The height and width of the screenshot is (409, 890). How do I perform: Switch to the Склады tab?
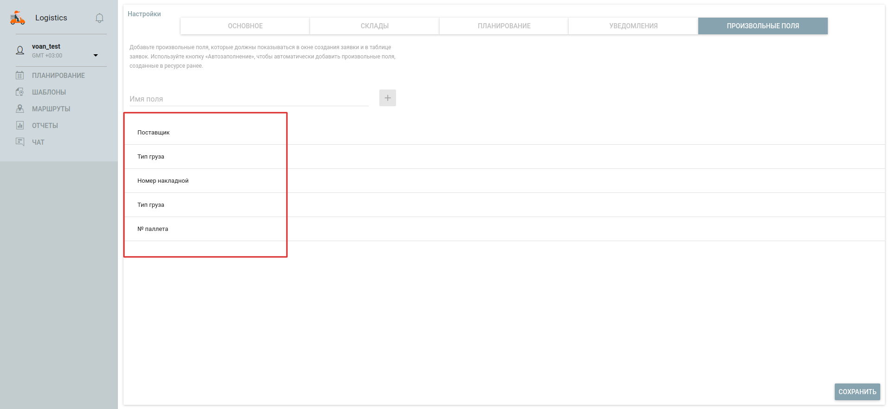pyautogui.click(x=374, y=26)
